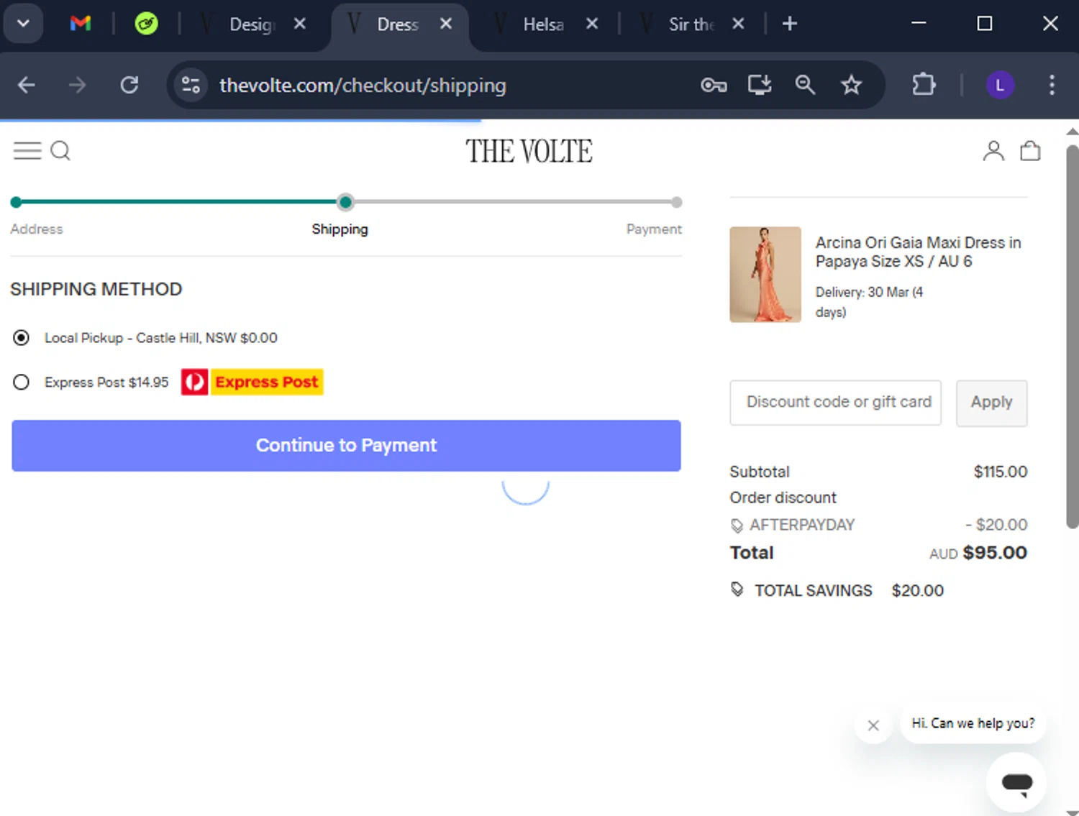
Task: Open the shopping bag icon
Action: pyautogui.click(x=1030, y=150)
